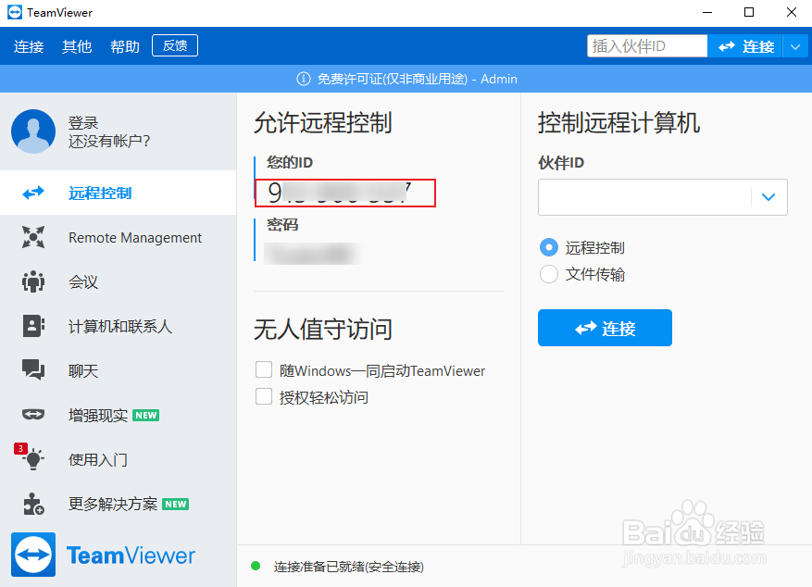
Task: Enable 随Windows一同启动TeamViewer checkbox
Action: (x=264, y=370)
